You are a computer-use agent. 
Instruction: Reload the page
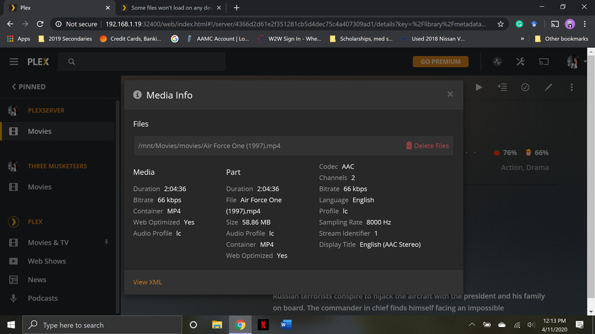40,24
